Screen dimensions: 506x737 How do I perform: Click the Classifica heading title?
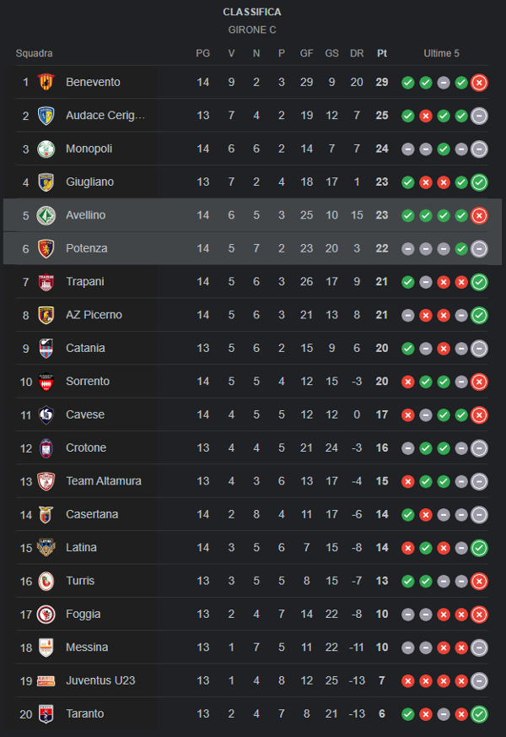pyautogui.click(x=252, y=12)
